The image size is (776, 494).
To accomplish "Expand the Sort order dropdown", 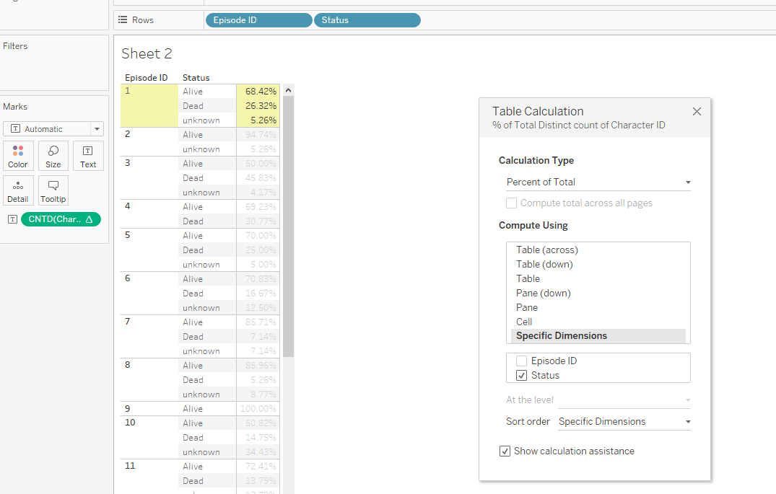I will point(624,422).
